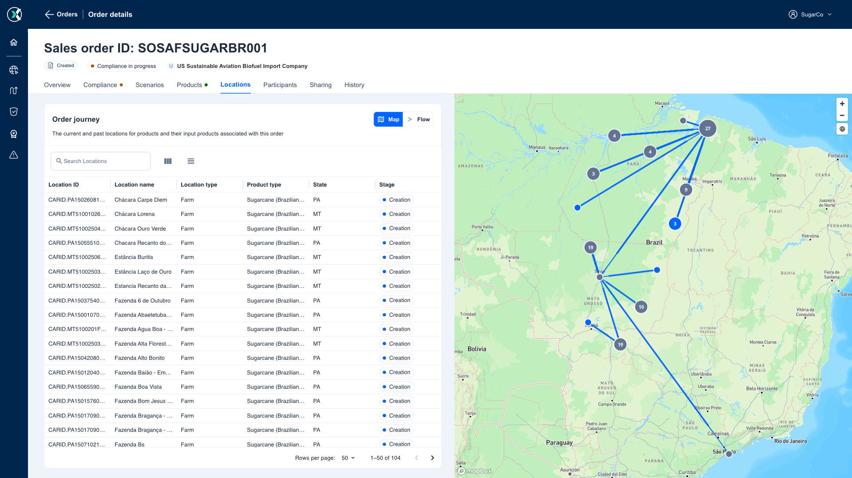Screen dimensions: 852x478
Task: Open rows per page dropdown
Action: (348, 458)
